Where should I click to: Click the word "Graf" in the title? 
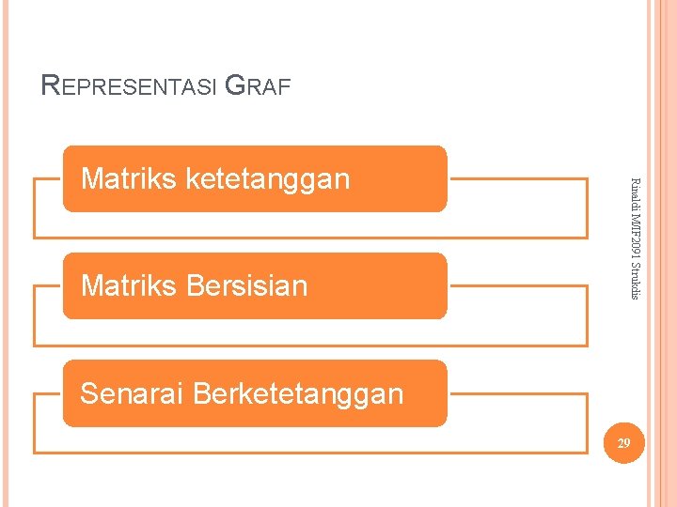click(260, 87)
